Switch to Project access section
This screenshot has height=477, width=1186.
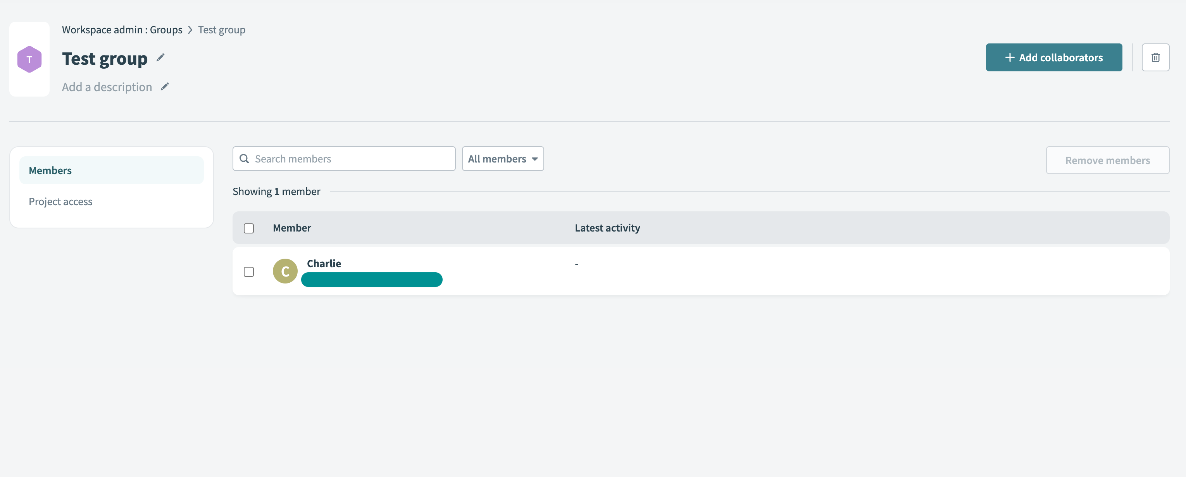(x=60, y=201)
